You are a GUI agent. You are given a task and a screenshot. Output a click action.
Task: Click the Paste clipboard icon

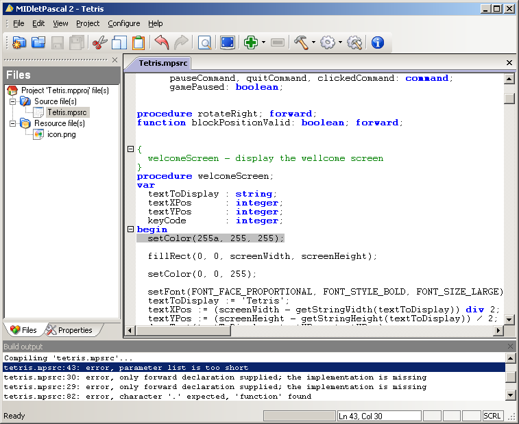[x=138, y=42]
